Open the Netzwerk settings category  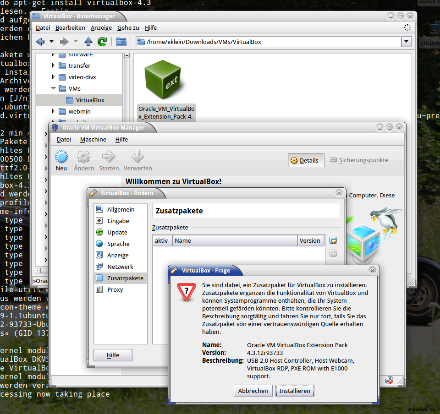[120, 267]
